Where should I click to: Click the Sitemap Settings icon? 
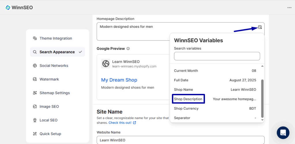35,93
